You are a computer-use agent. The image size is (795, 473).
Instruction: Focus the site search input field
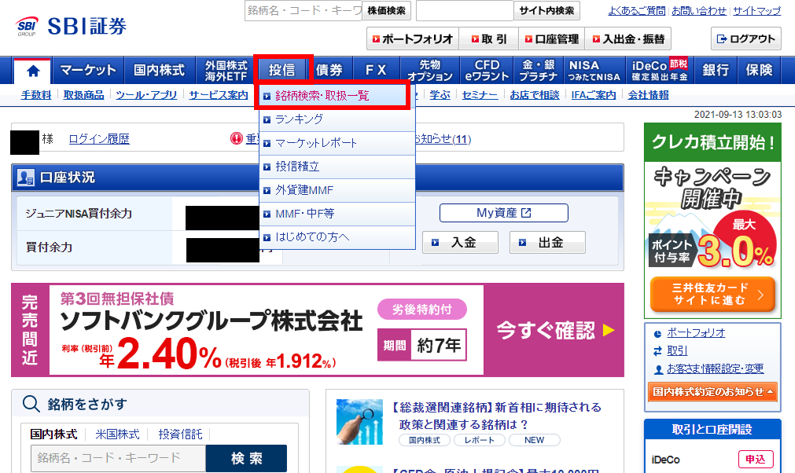click(465, 11)
